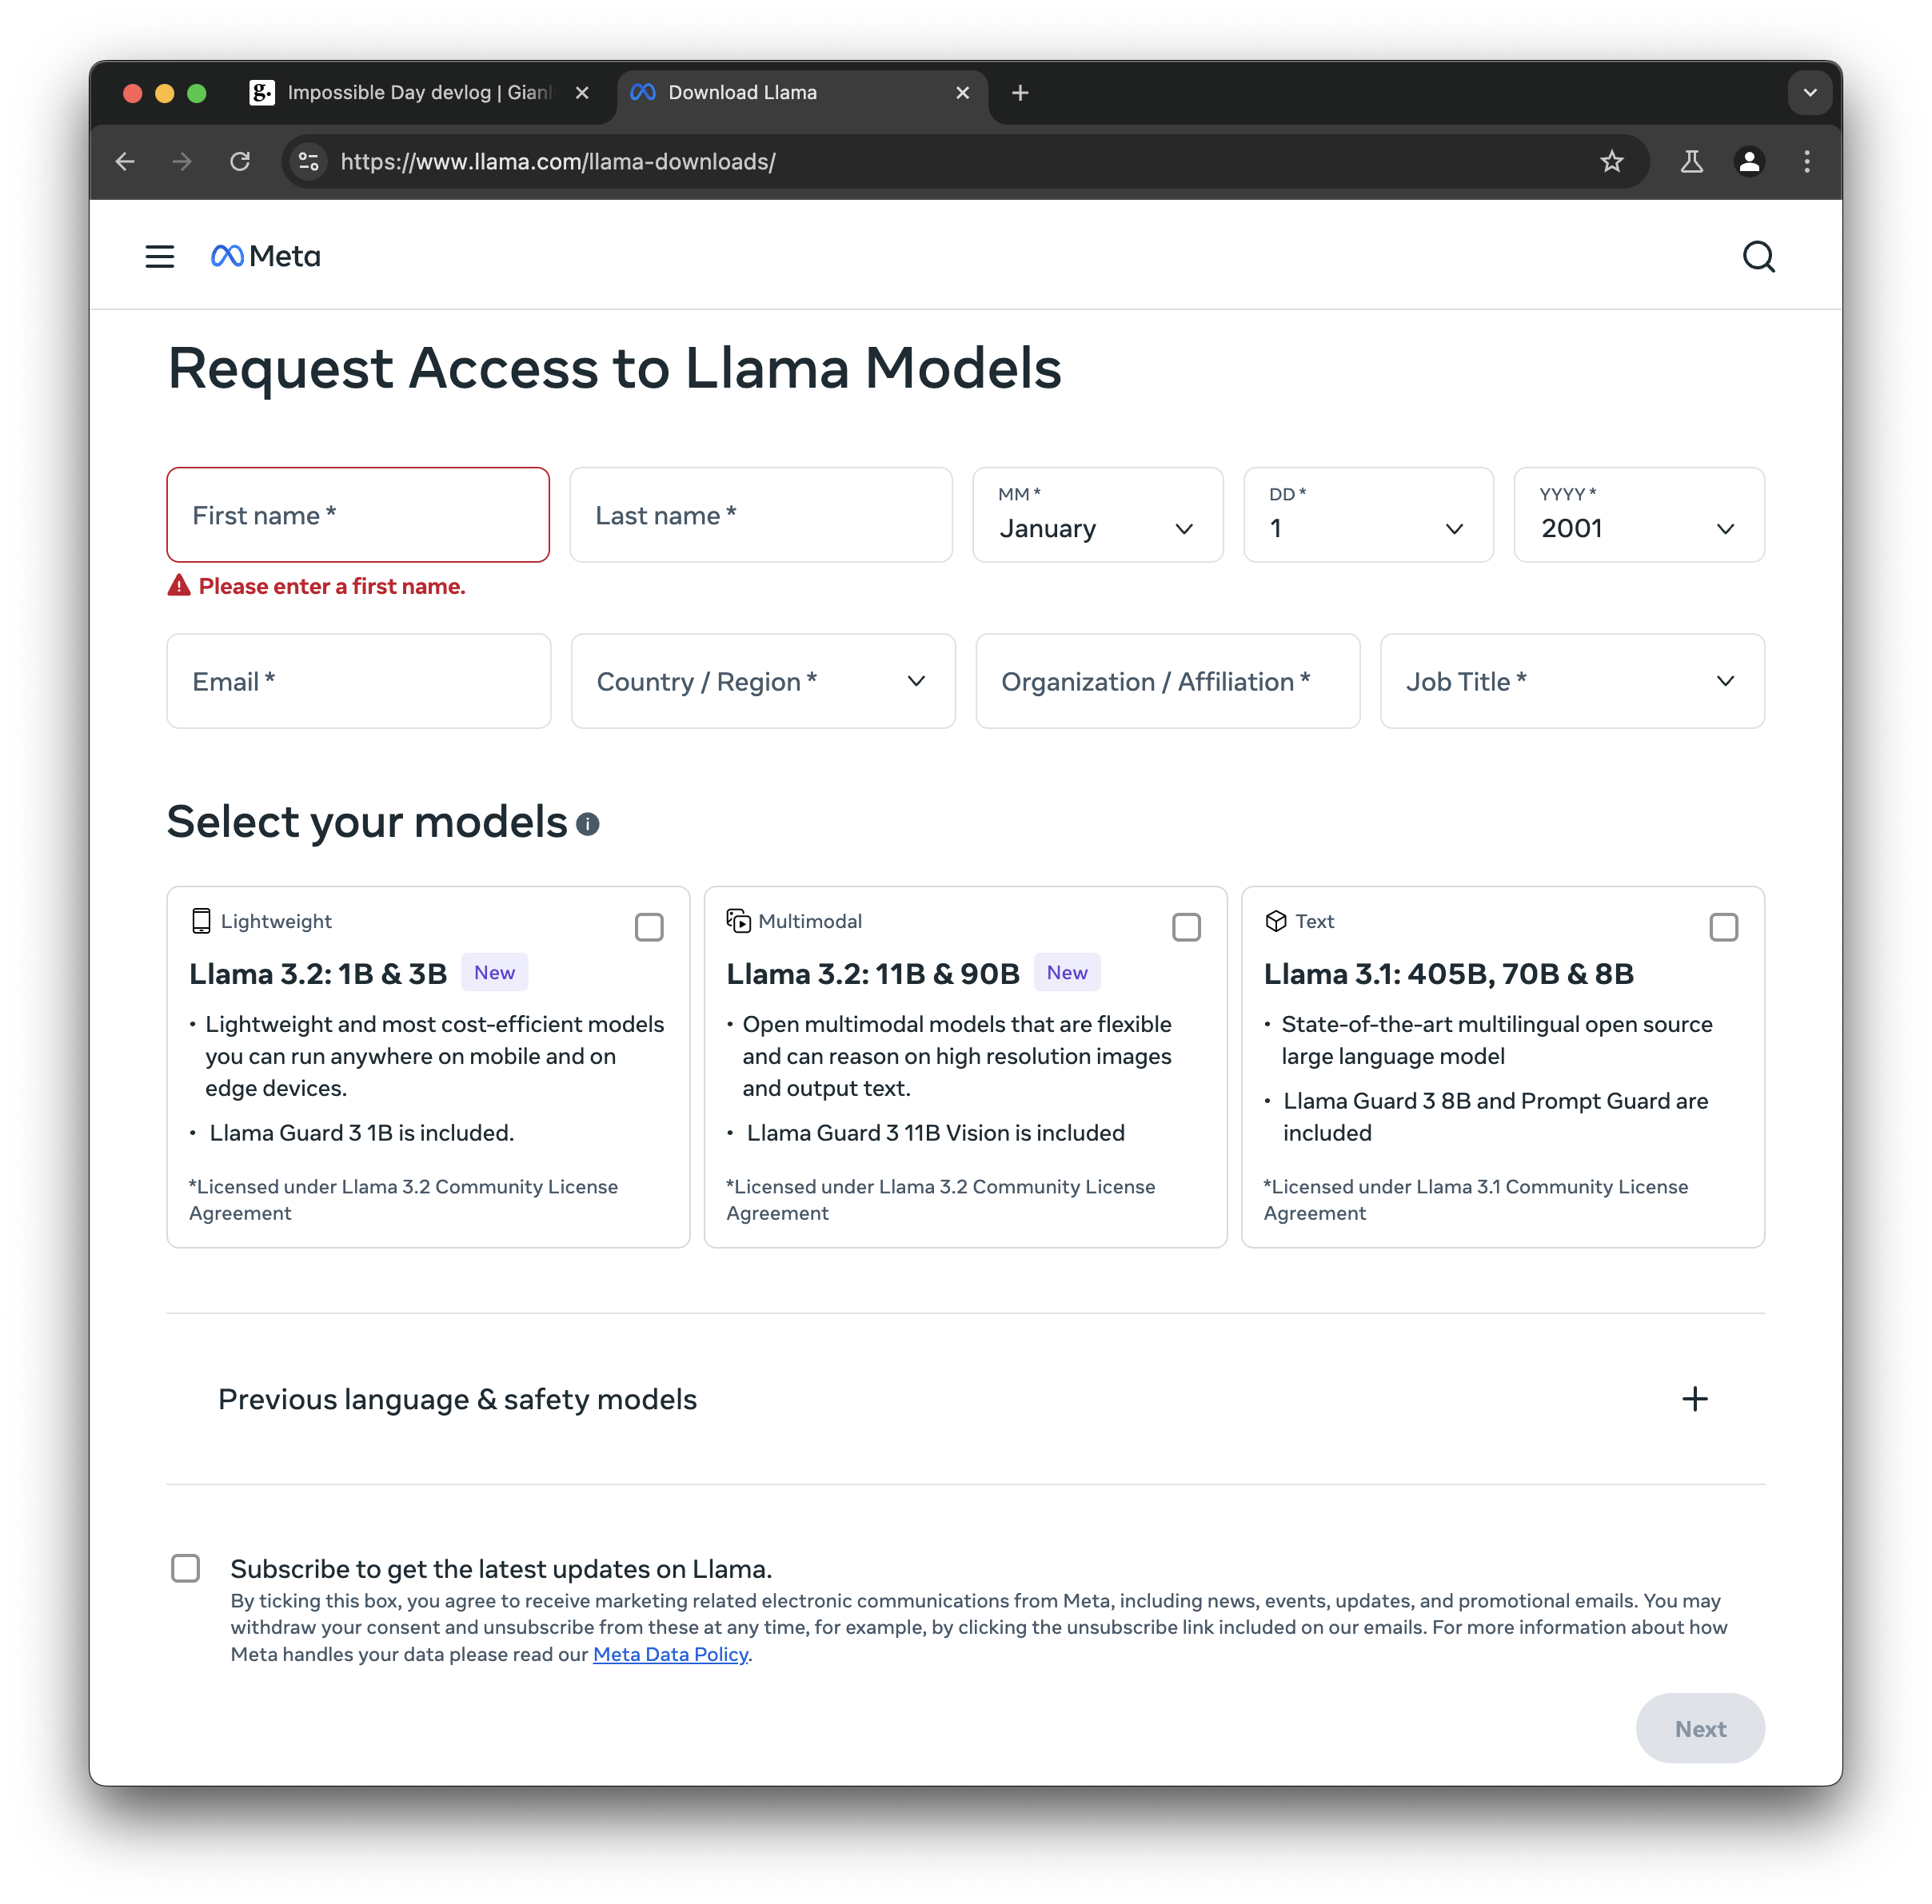Reload the page
Screen dimensions: 1932x1904
click(240, 161)
